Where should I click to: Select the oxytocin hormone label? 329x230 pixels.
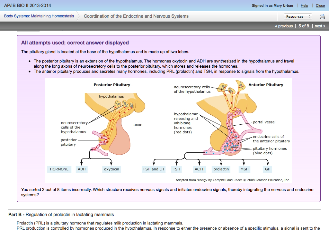[x=111, y=169]
